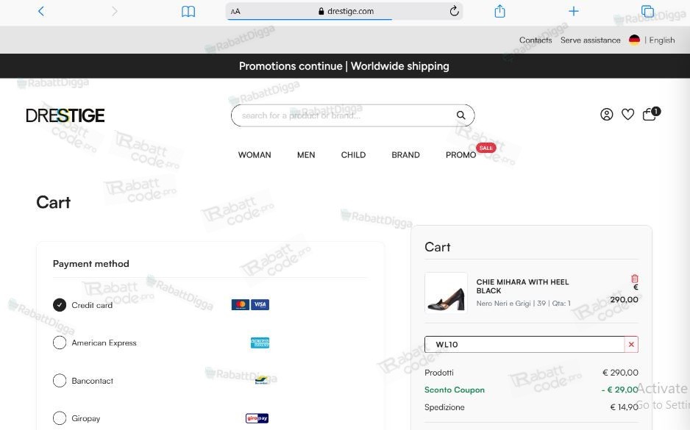
Task: Go back with Safari's back arrow
Action: click(41, 11)
